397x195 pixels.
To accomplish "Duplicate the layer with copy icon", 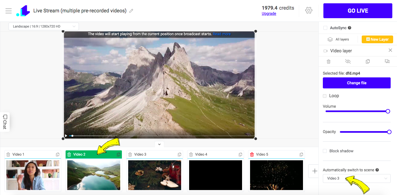I will click(368, 61).
